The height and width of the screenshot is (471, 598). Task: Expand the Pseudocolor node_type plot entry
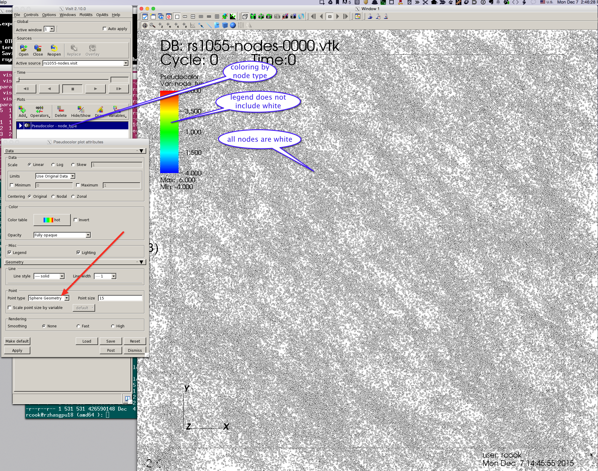tap(20, 126)
